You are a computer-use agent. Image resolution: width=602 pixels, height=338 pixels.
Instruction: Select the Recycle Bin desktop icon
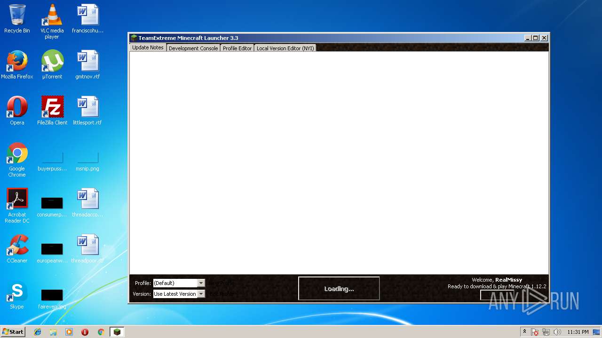tap(17, 19)
